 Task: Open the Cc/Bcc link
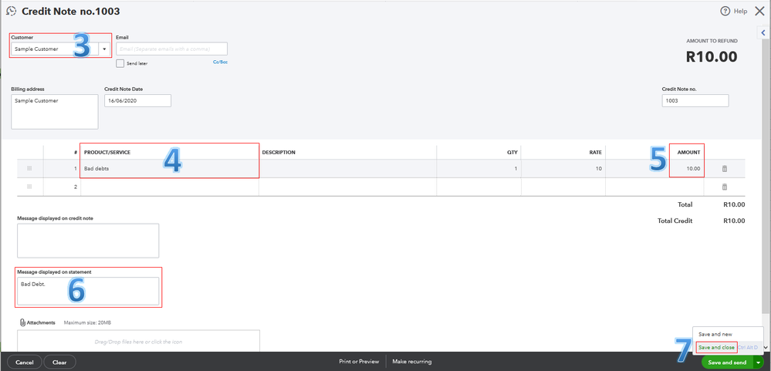click(x=220, y=62)
